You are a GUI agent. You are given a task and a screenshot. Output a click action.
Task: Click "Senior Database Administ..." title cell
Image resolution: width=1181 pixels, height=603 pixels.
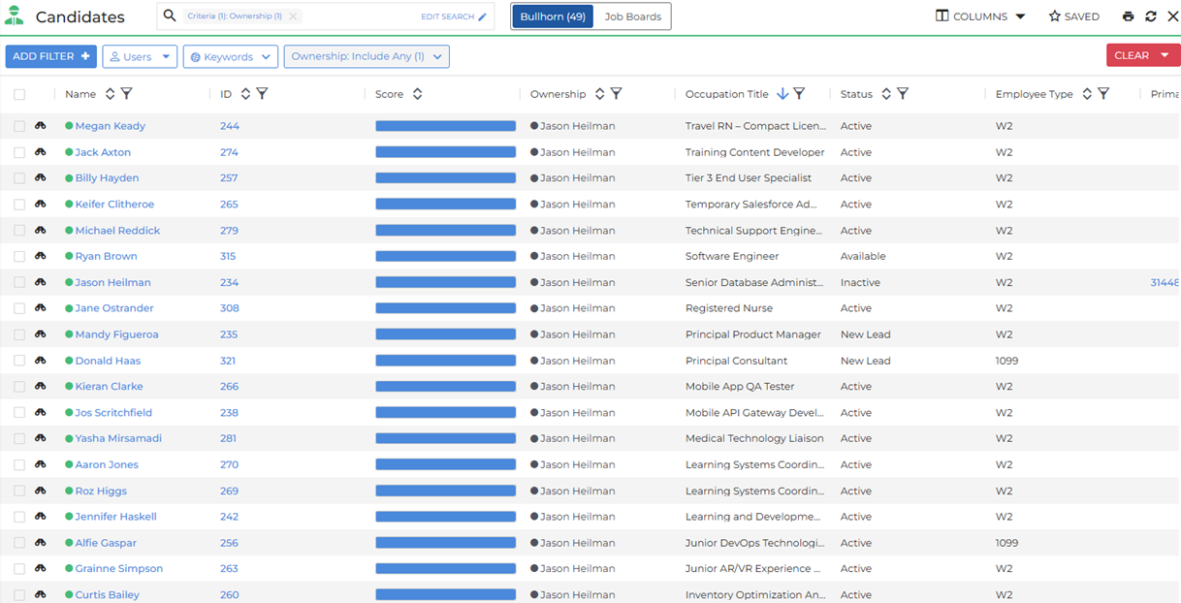pyautogui.click(x=755, y=282)
